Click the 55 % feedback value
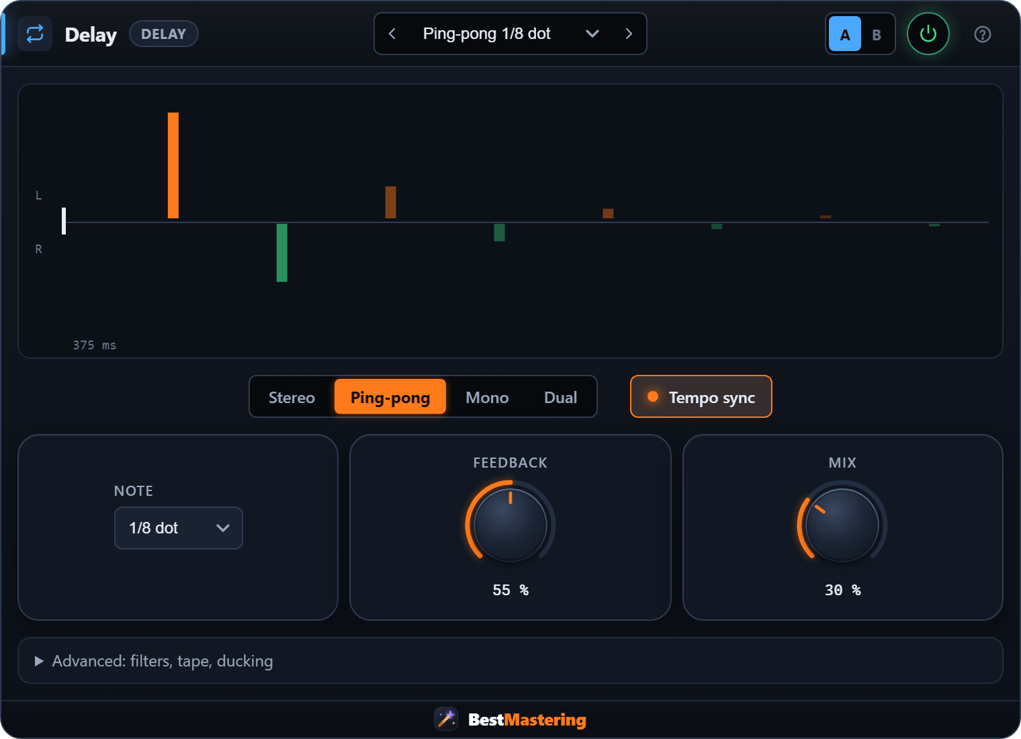This screenshot has width=1021, height=739. pos(510,590)
